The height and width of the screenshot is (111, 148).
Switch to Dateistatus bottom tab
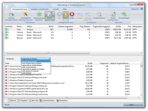click(62, 100)
